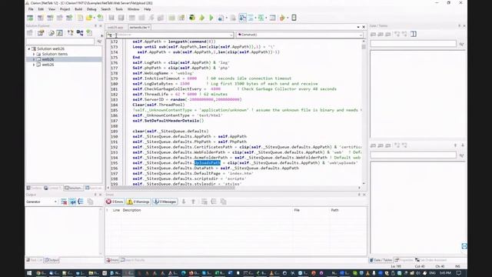Open the Build menu

[78, 9]
